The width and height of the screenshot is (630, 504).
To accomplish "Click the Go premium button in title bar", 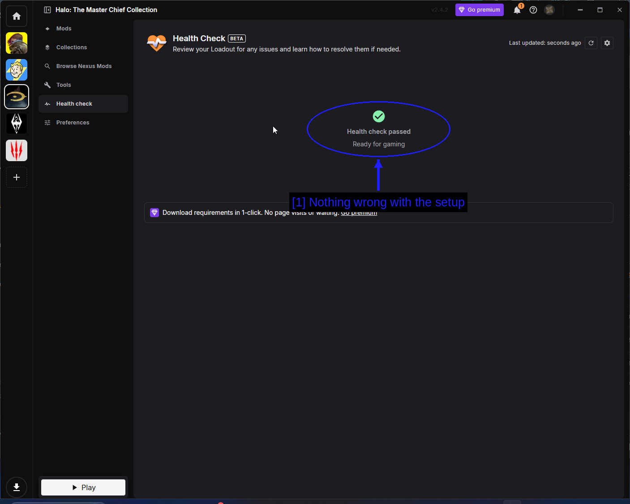I will tap(479, 10).
